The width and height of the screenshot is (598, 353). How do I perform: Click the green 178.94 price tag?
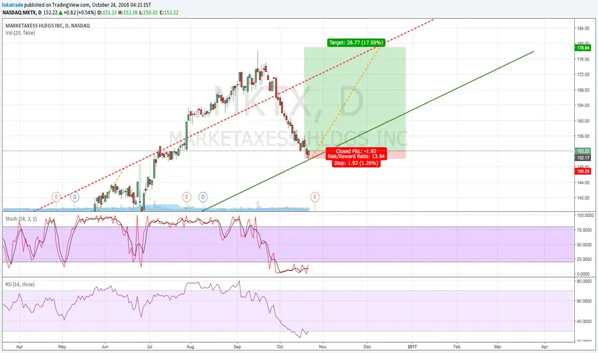coord(583,48)
